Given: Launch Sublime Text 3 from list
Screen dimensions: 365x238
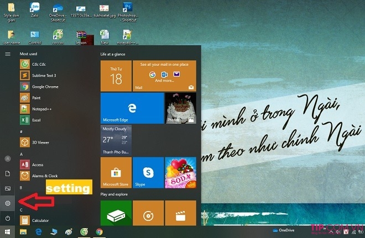Looking at the screenshot, I should (56, 75).
